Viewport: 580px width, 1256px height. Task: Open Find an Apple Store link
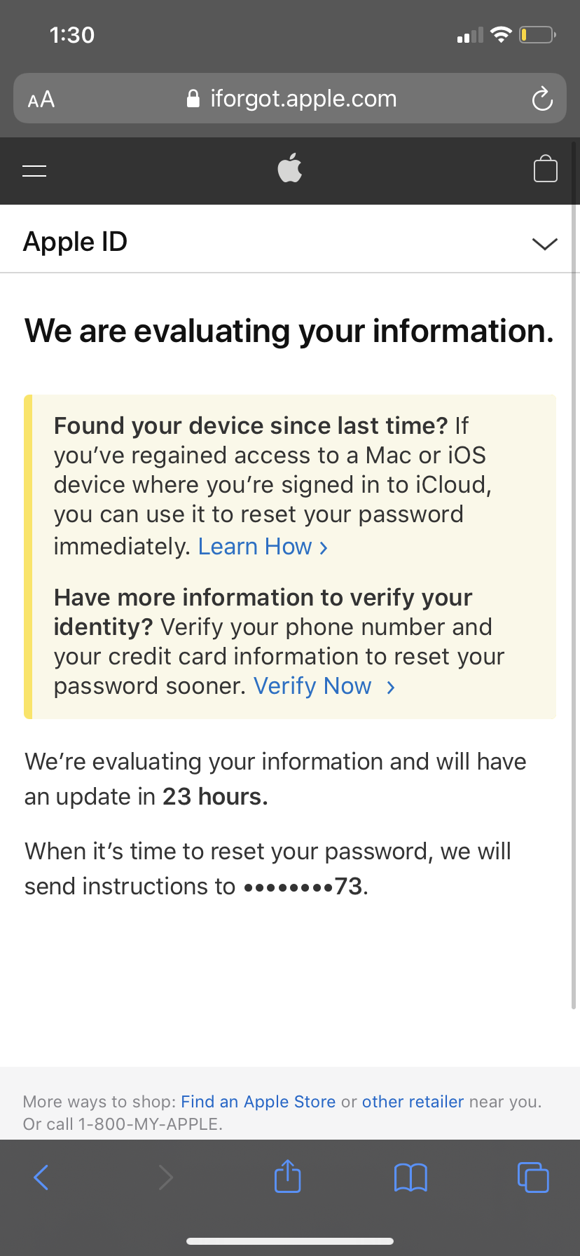(x=258, y=1102)
